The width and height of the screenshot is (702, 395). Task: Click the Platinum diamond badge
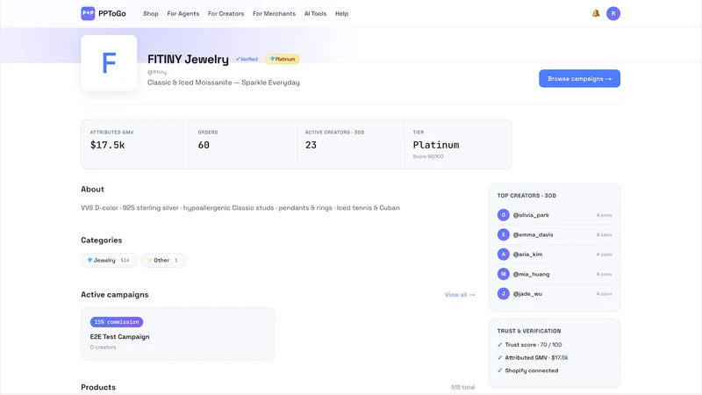coord(282,59)
